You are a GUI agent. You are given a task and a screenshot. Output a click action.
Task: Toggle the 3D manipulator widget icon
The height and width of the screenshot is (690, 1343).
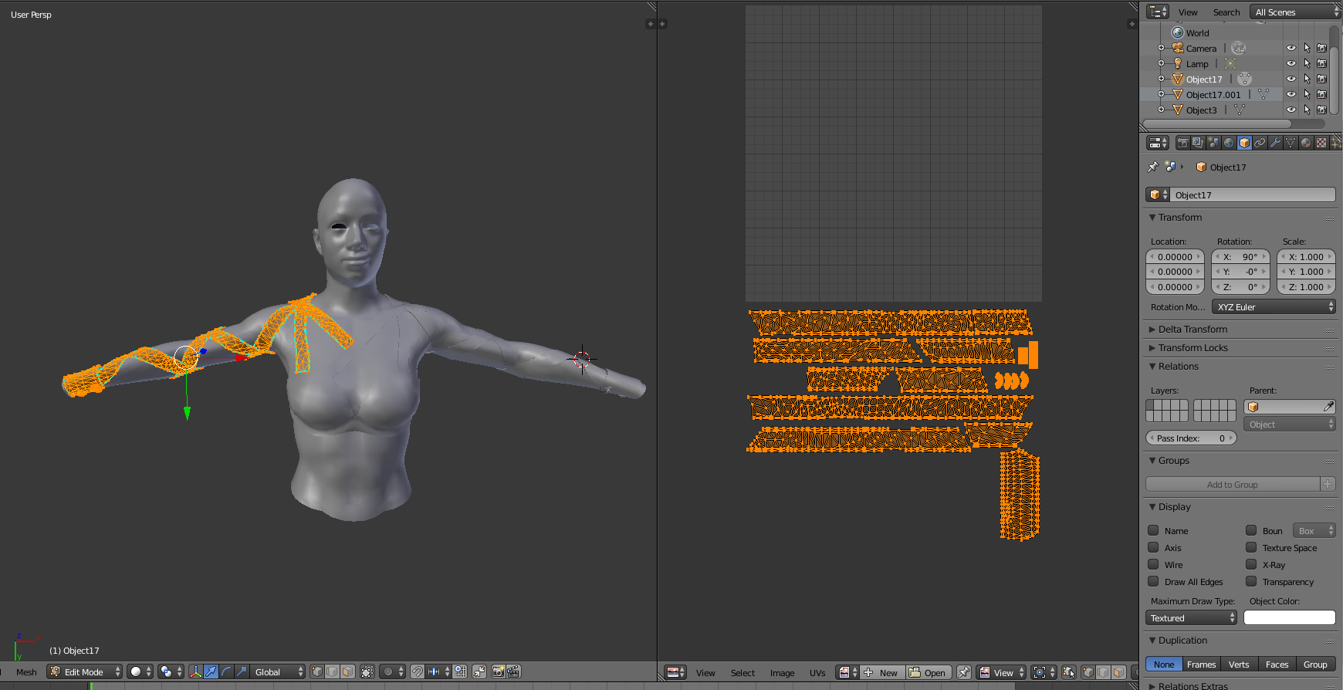point(195,671)
